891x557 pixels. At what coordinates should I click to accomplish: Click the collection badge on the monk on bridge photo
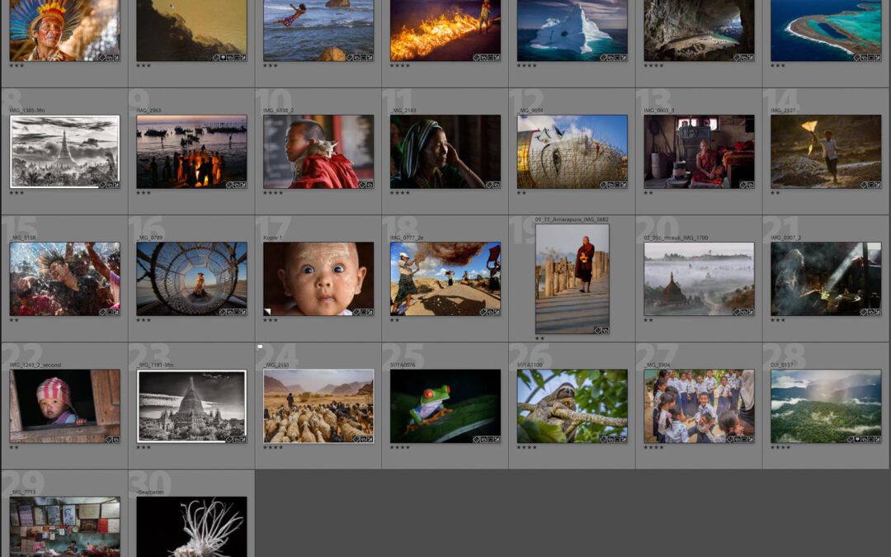pos(605,330)
